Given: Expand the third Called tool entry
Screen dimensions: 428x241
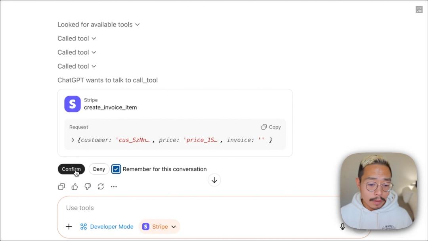Looking at the screenshot, I should 77,66.
